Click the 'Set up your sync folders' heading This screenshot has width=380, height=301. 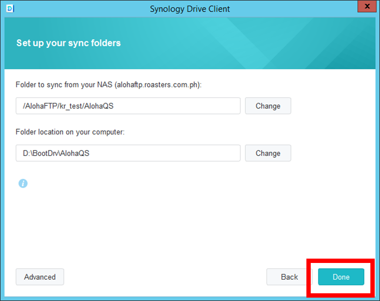(x=69, y=43)
